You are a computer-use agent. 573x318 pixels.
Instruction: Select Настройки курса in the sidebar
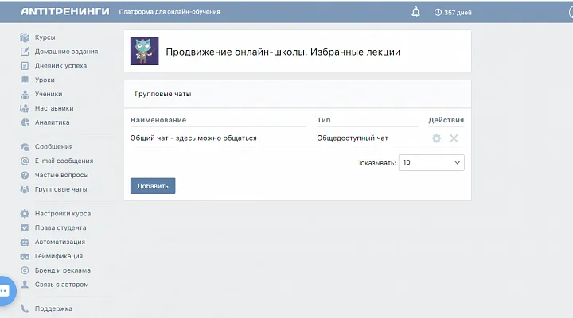pyautogui.click(x=62, y=213)
